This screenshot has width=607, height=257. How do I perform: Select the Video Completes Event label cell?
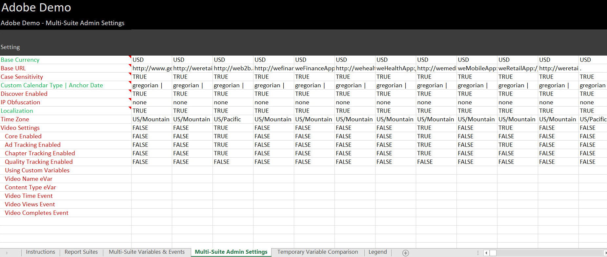pyautogui.click(x=36, y=213)
